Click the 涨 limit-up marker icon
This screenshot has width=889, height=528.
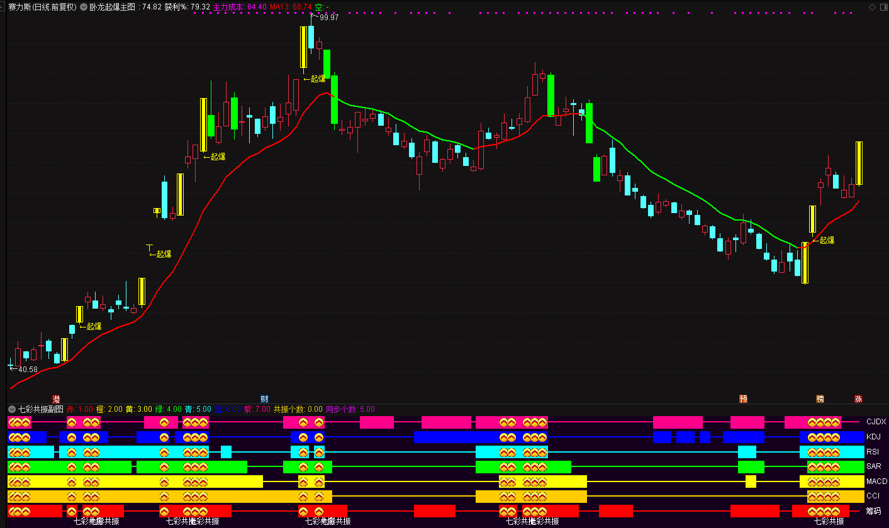pos(858,399)
